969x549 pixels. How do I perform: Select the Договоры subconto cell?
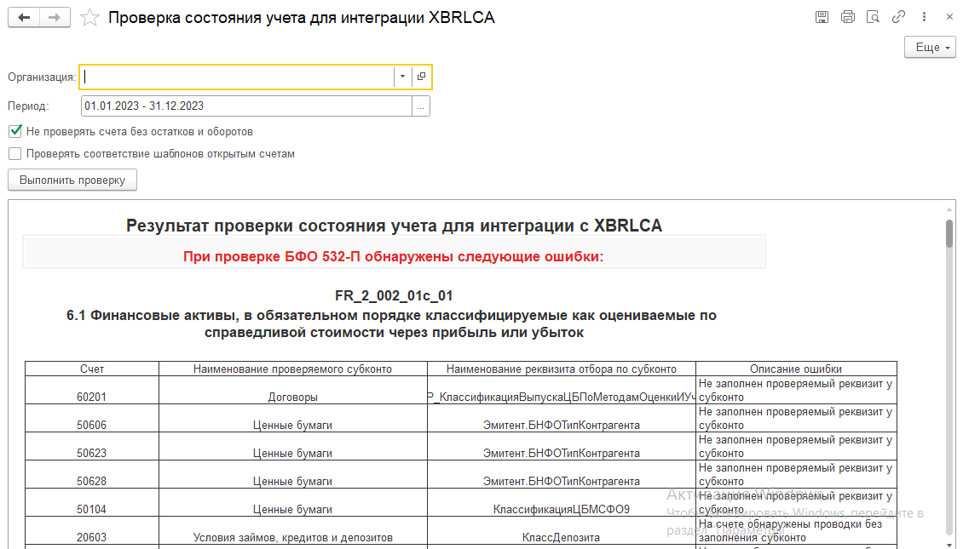pos(293,391)
